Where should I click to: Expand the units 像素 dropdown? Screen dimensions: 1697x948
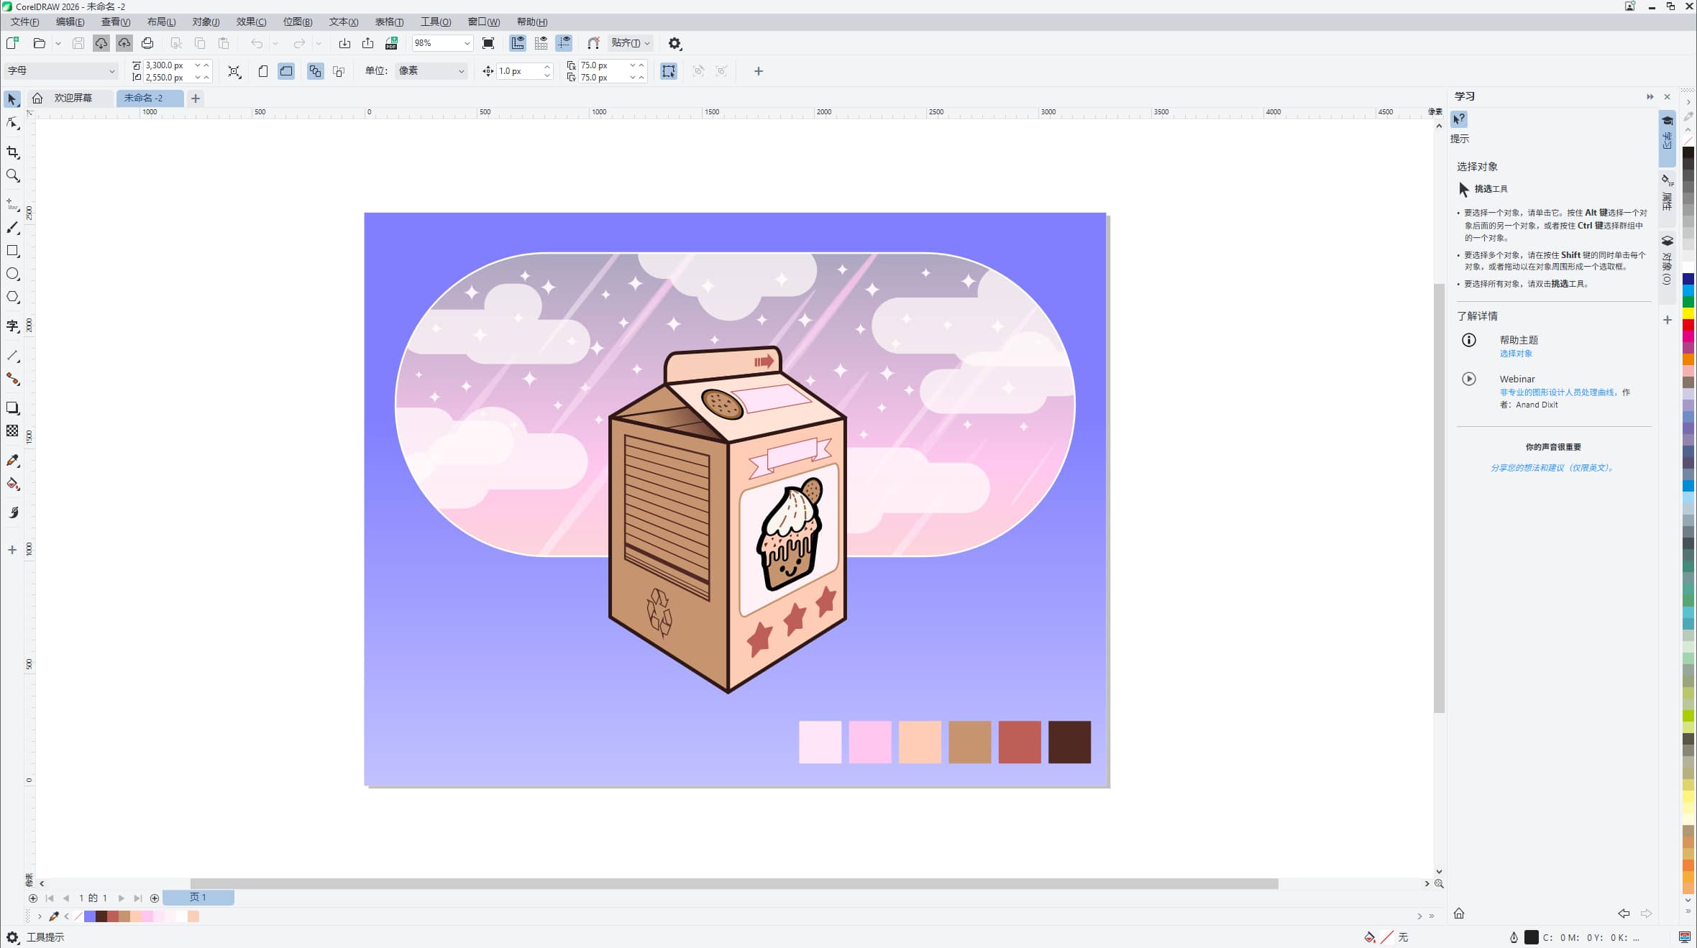coord(461,71)
